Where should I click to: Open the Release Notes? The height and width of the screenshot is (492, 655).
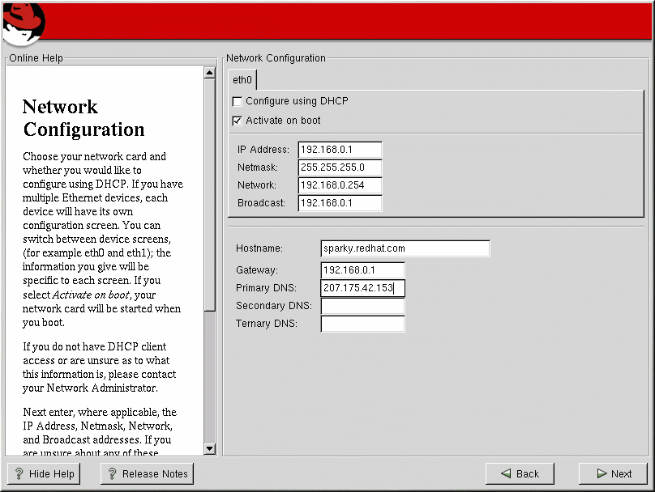[x=147, y=473]
